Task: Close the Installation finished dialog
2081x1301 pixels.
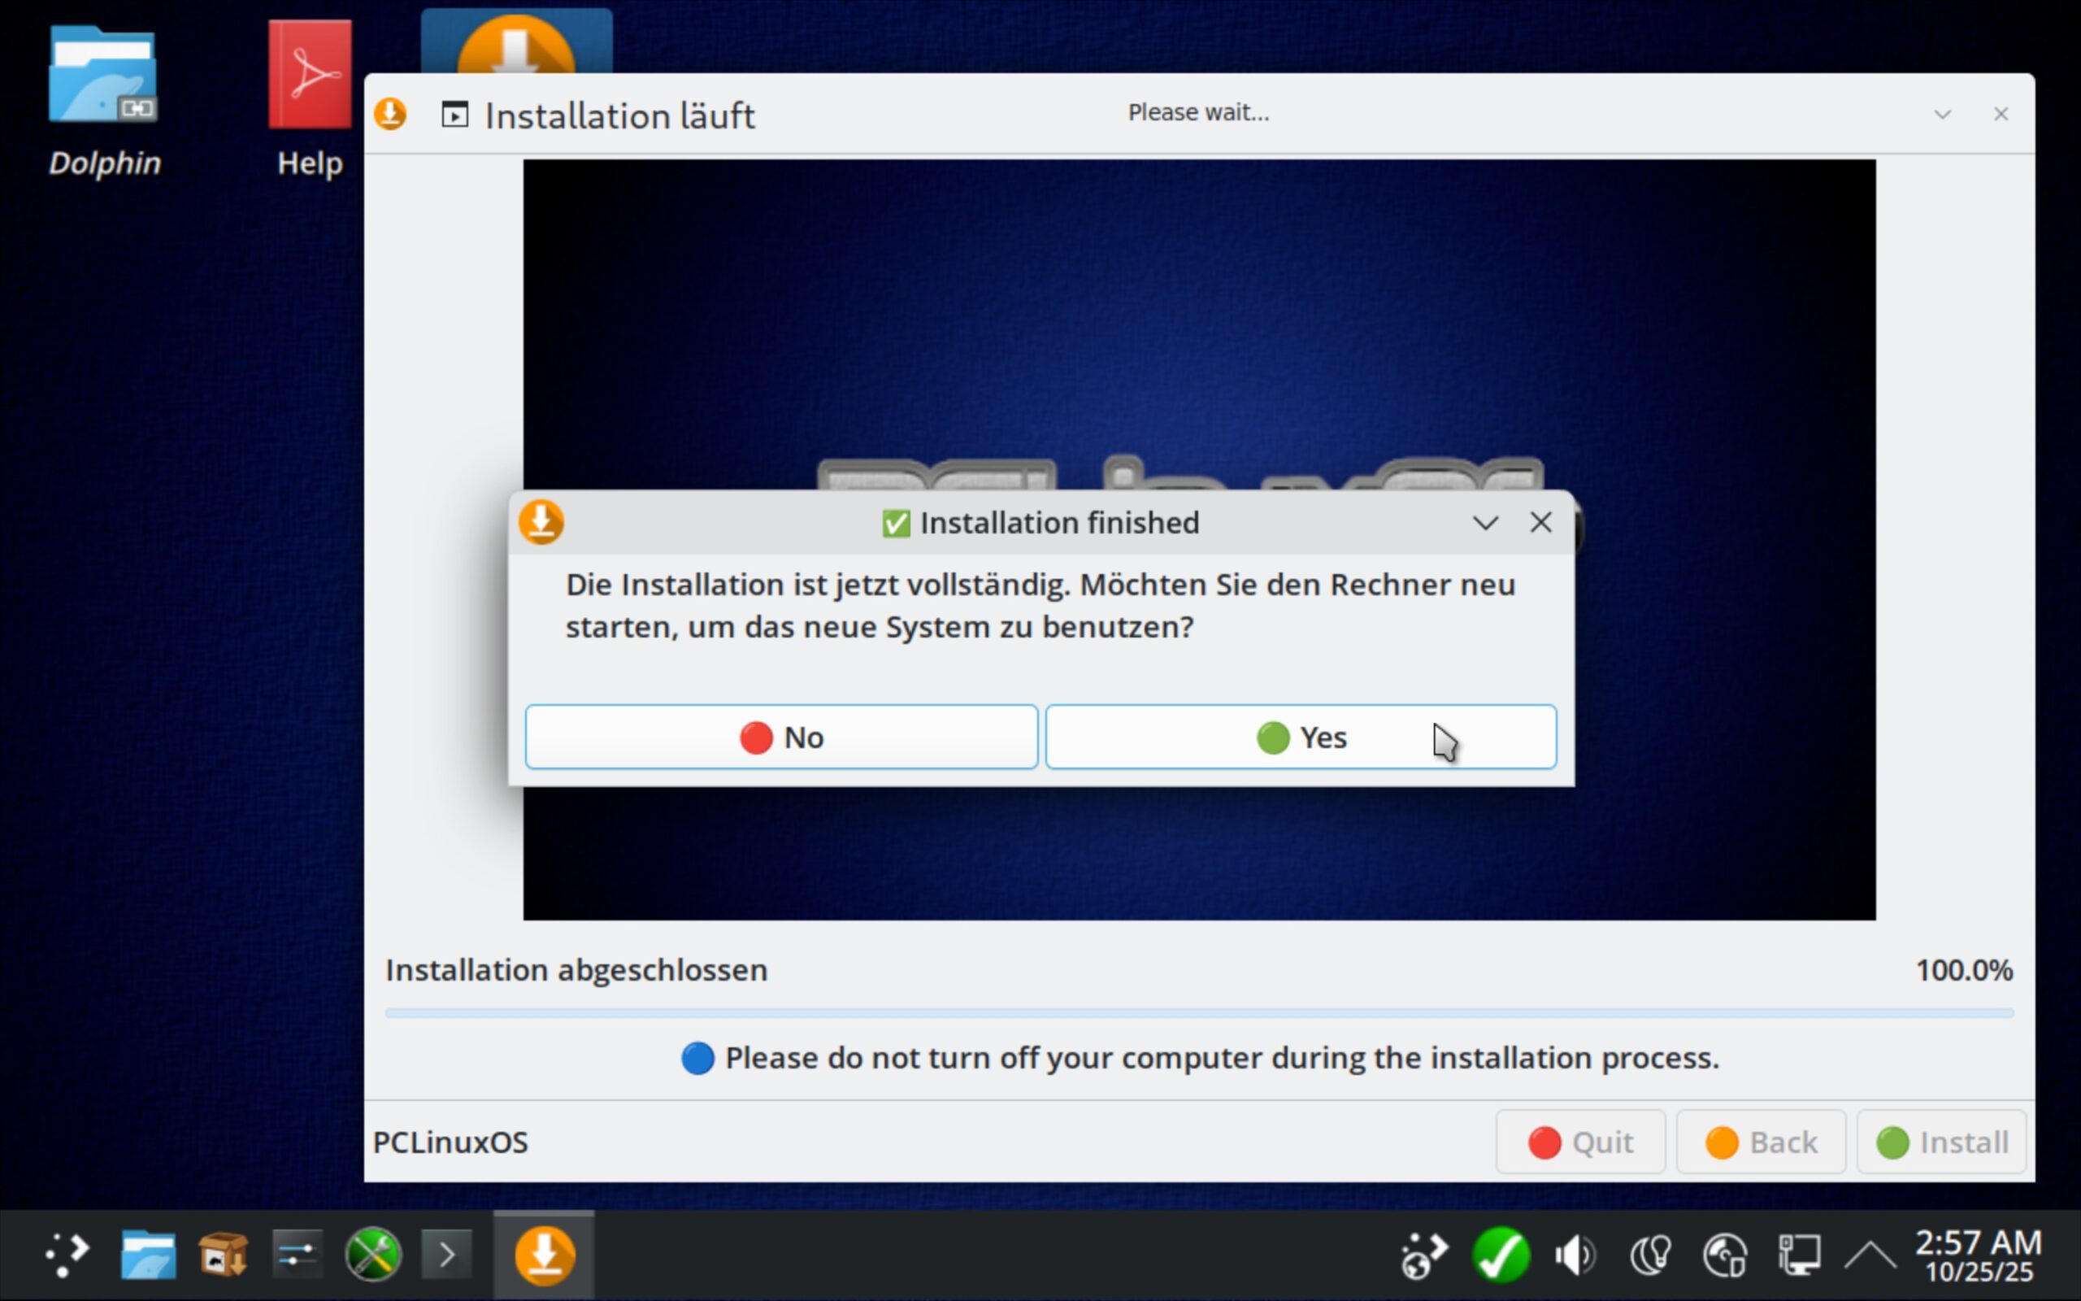Action: pyautogui.click(x=1540, y=522)
